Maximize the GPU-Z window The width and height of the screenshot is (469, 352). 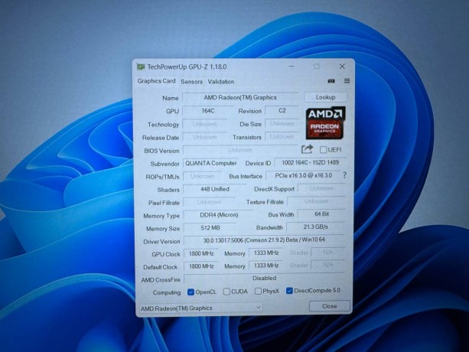point(317,67)
